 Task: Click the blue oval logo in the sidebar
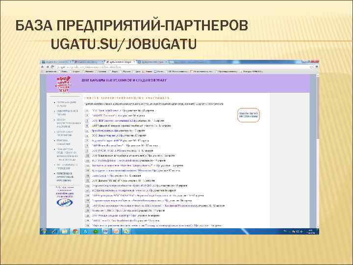pyautogui.click(x=64, y=203)
